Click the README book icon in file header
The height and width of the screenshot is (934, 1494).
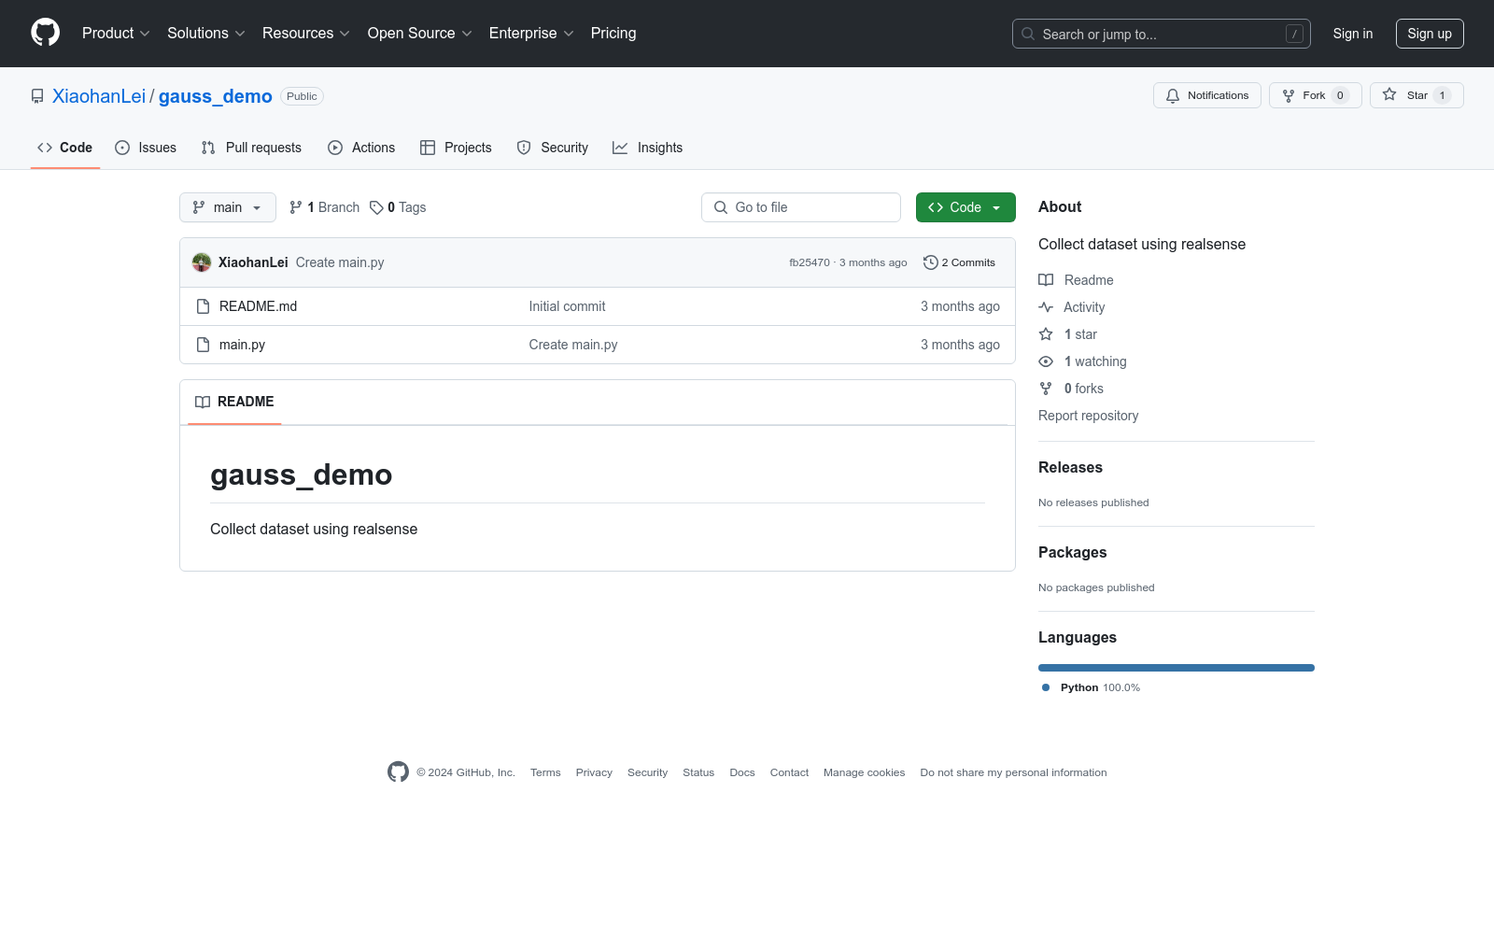coord(203,402)
